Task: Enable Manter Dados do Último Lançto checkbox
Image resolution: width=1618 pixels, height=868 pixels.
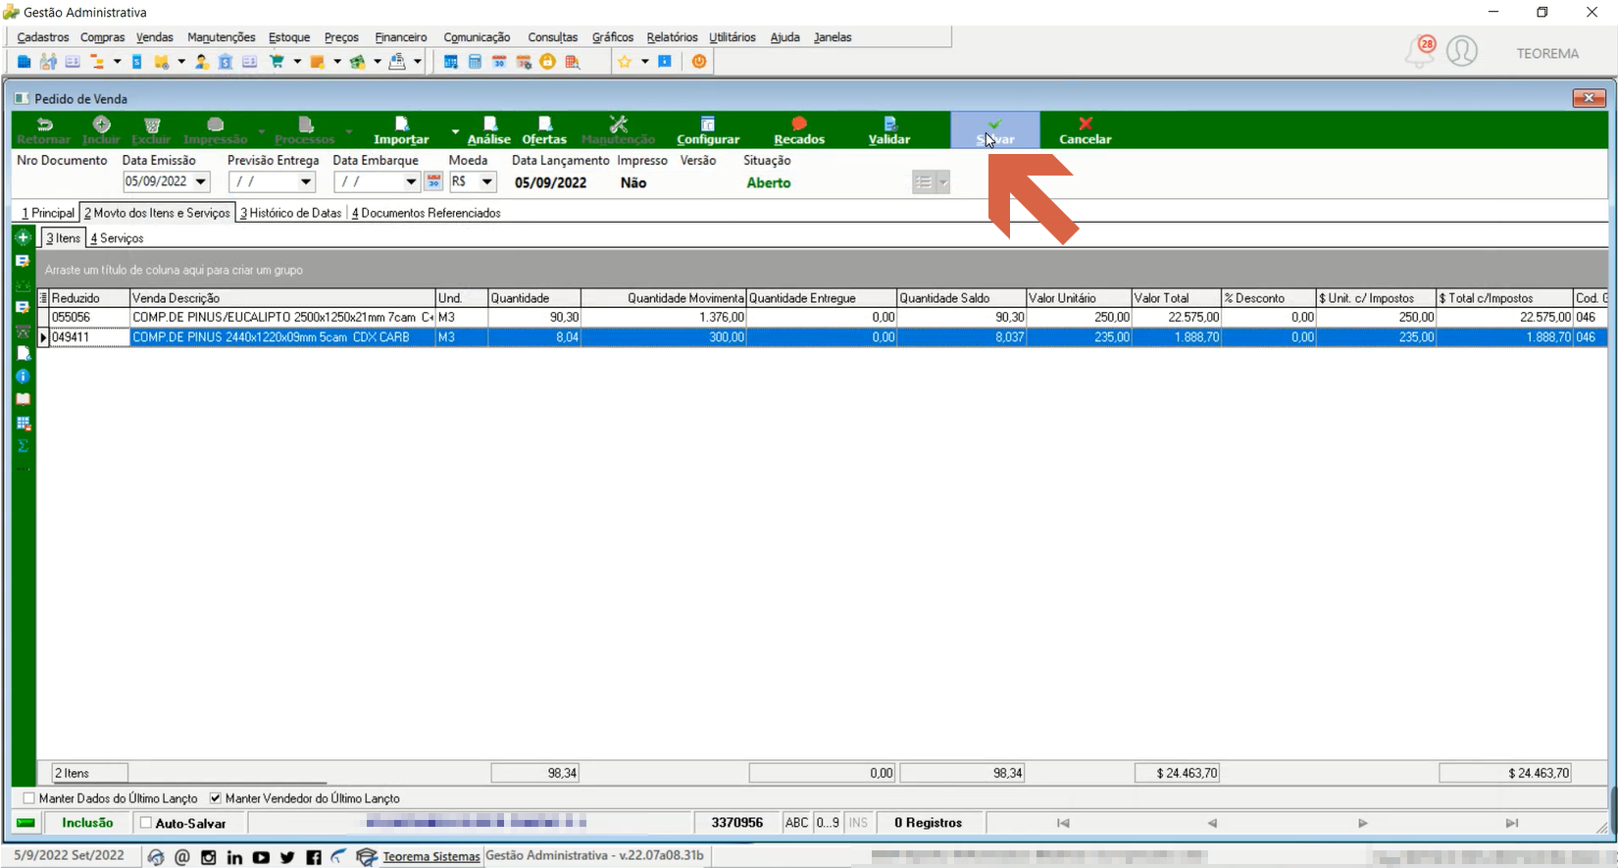Action: pos(28,798)
